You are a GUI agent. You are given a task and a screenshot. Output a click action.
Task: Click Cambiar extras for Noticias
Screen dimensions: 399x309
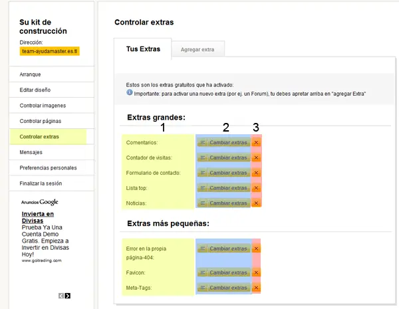point(223,203)
